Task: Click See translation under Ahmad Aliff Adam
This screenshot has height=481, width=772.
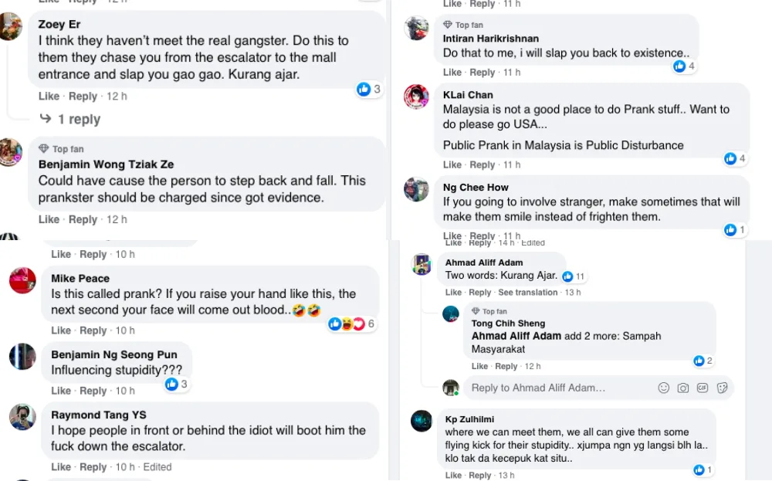Action: (x=527, y=293)
